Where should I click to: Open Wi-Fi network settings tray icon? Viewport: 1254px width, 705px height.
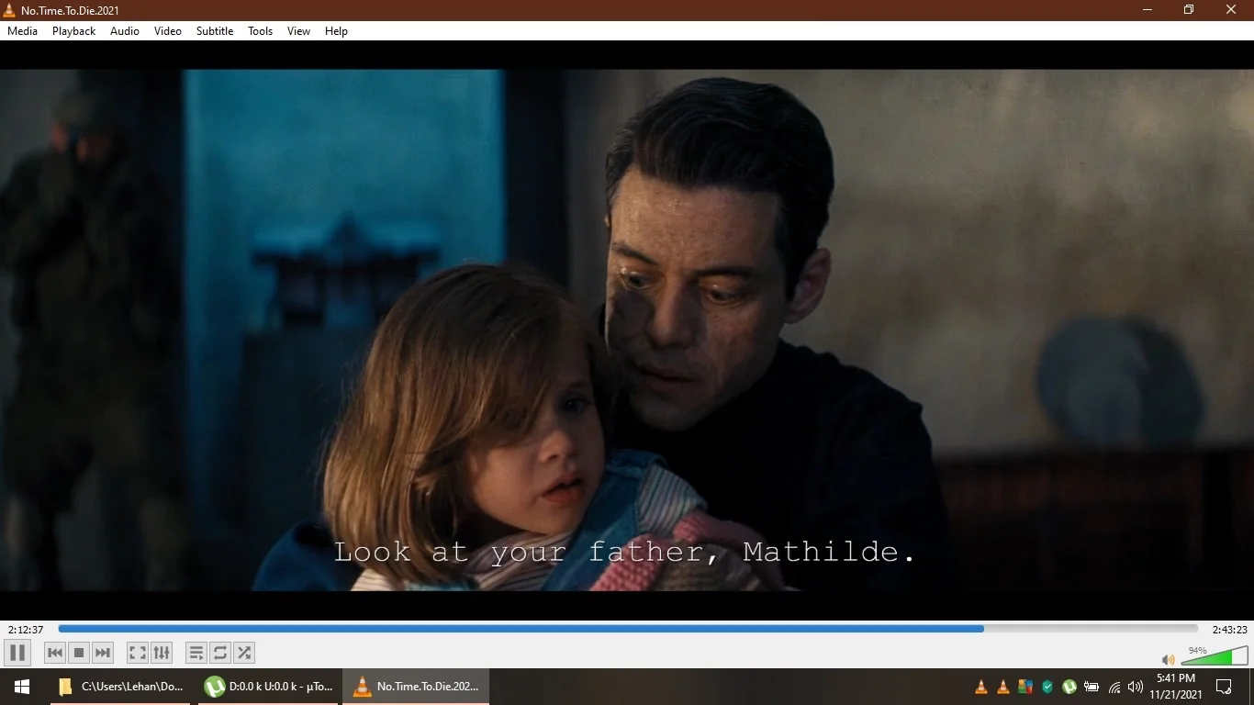[1114, 687]
